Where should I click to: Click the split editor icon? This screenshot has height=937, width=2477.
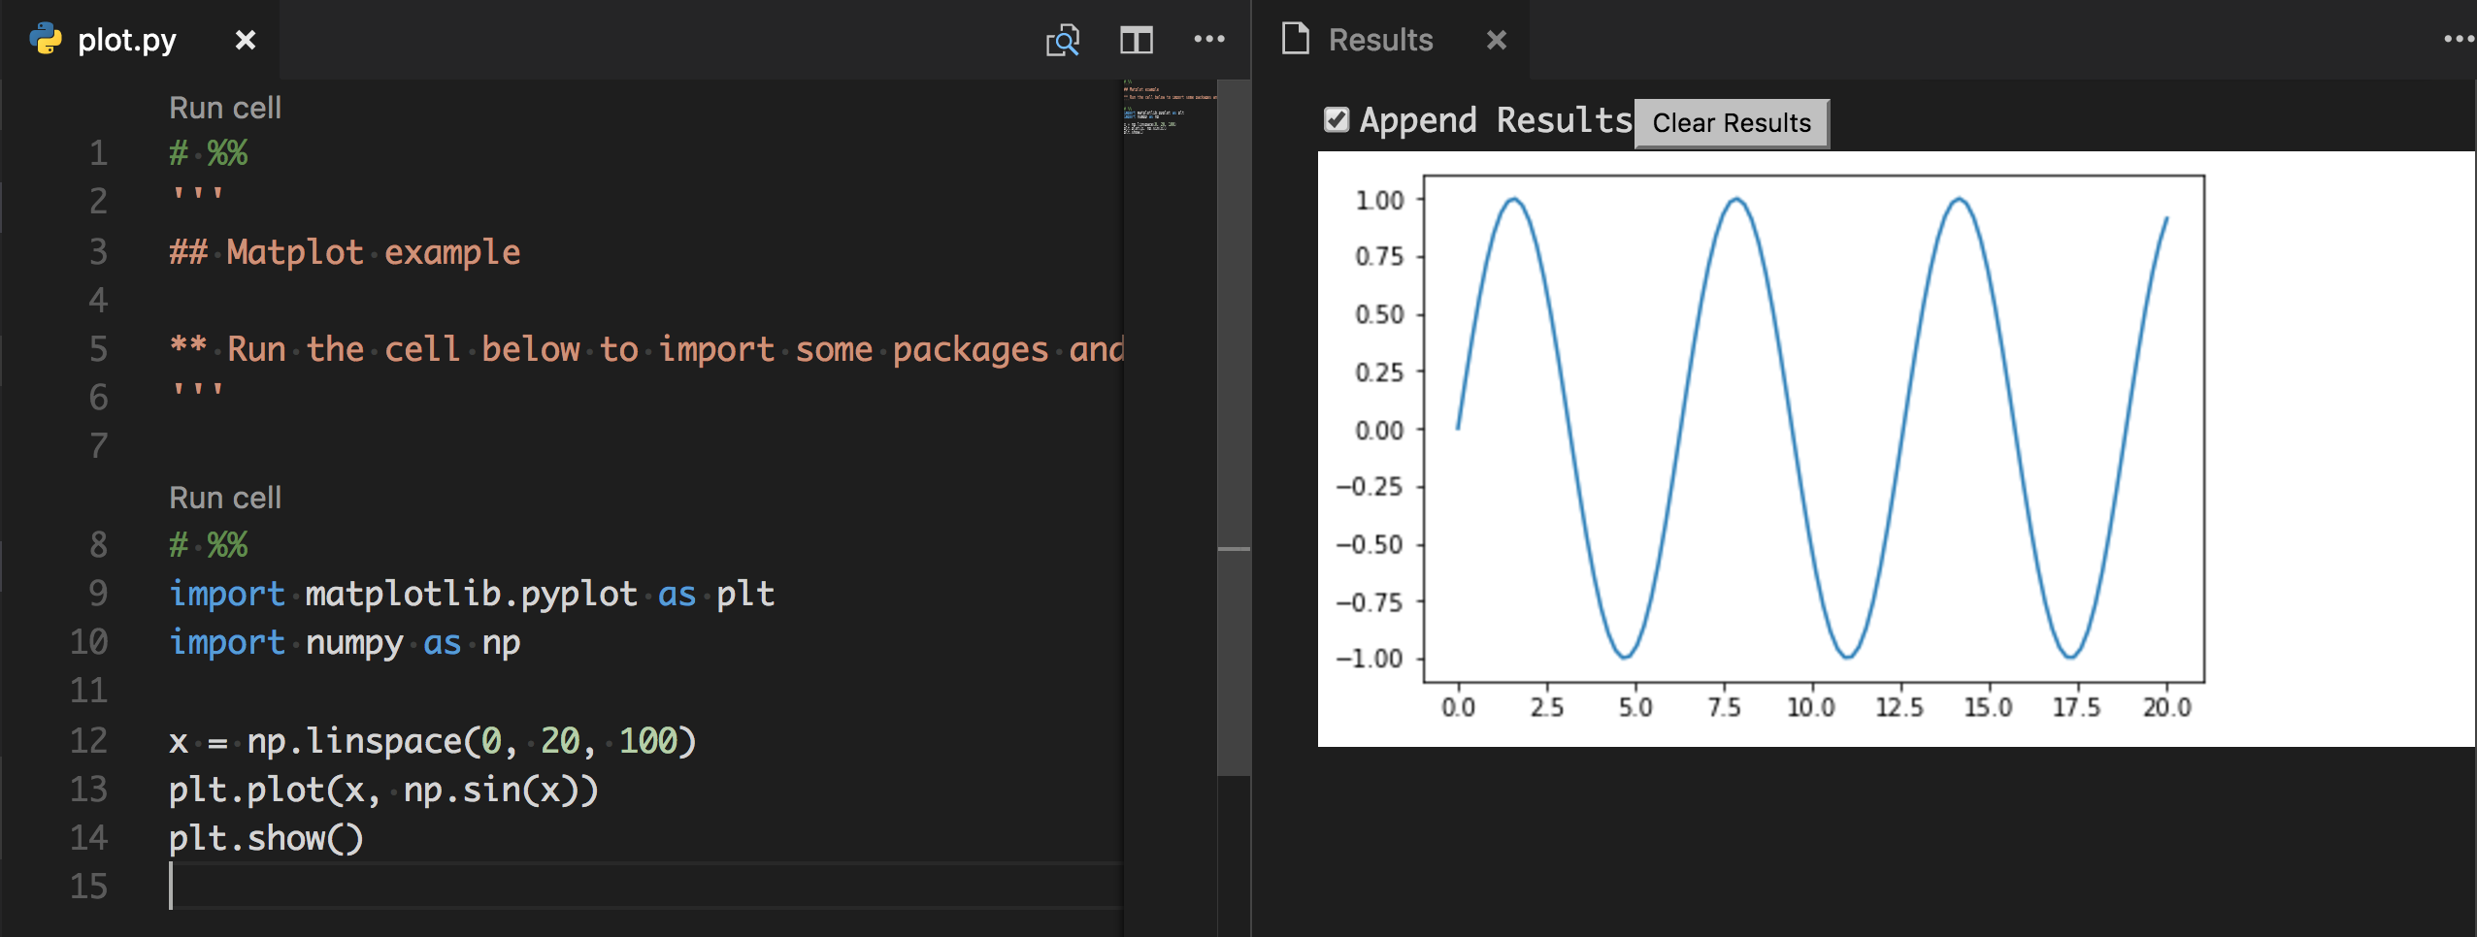(1136, 40)
